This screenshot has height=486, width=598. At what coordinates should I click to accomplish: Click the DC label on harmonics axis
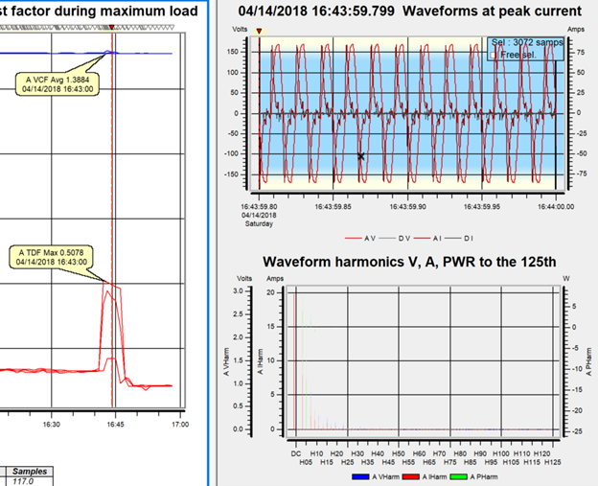coord(296,451)
